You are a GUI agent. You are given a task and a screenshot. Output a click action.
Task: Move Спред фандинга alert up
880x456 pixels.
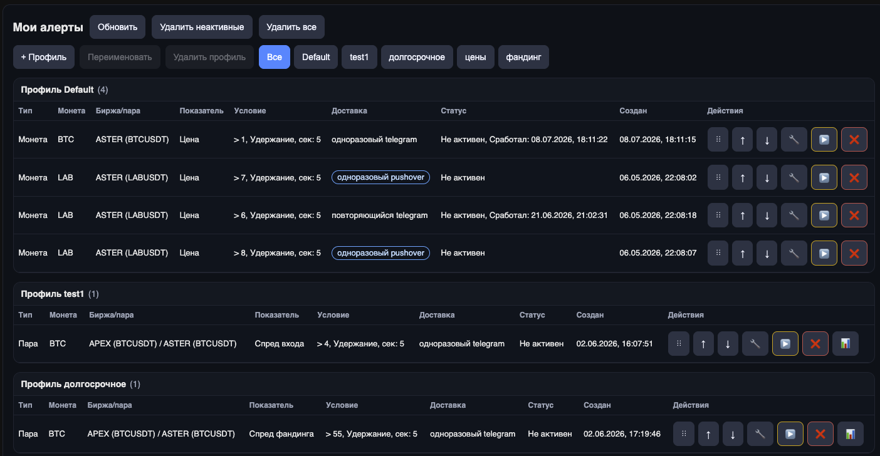pos(708,433)
